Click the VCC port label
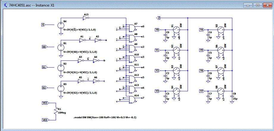 (46, 103)
